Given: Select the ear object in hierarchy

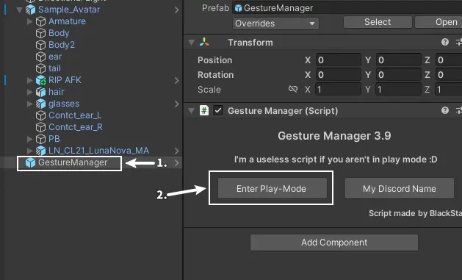Looking at the screenshot, I should (x=55, y=57).
